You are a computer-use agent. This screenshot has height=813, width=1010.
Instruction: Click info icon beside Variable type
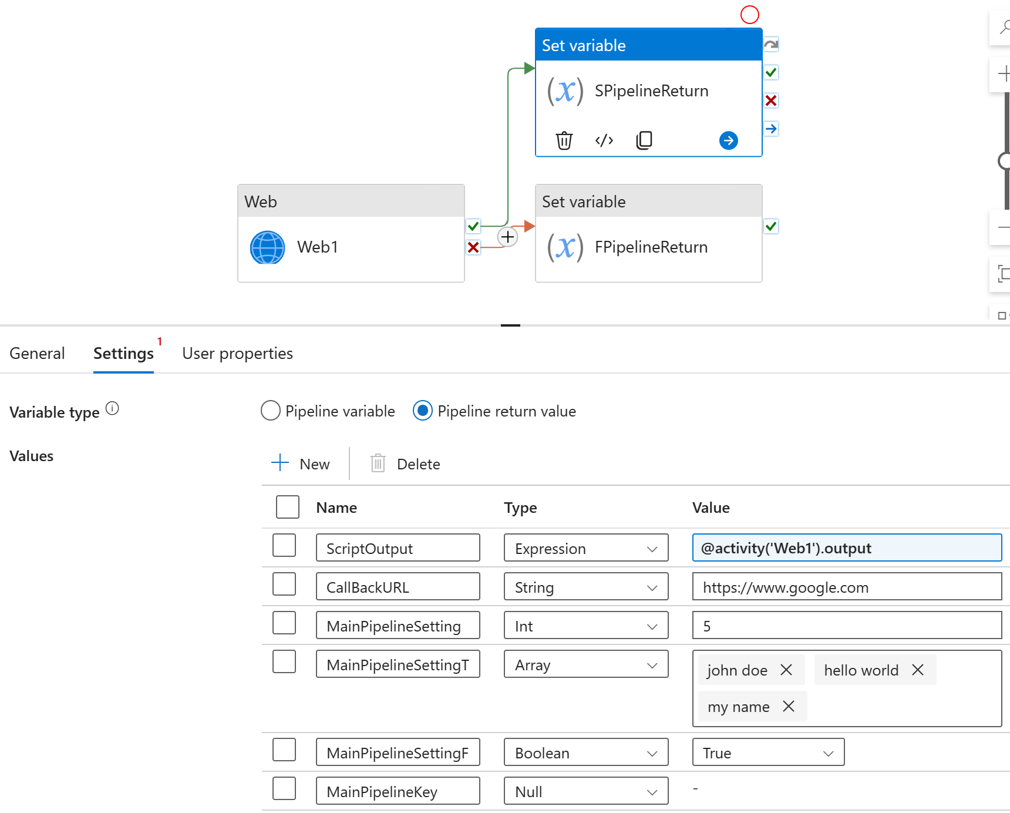pyautogui.click(x=112, y=408)
